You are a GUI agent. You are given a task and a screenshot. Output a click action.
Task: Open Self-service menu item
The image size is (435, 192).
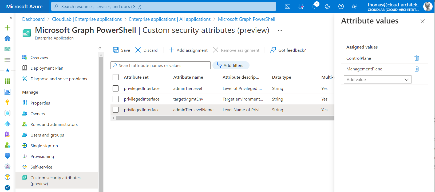41,167
